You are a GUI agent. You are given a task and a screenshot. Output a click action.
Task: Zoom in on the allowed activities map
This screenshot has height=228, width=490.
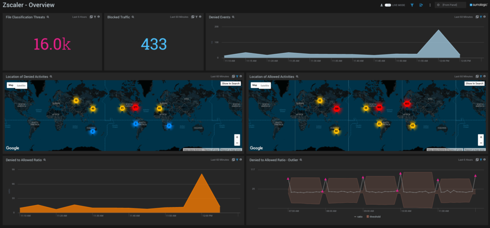pyautogui.click(x=481, y=137)
